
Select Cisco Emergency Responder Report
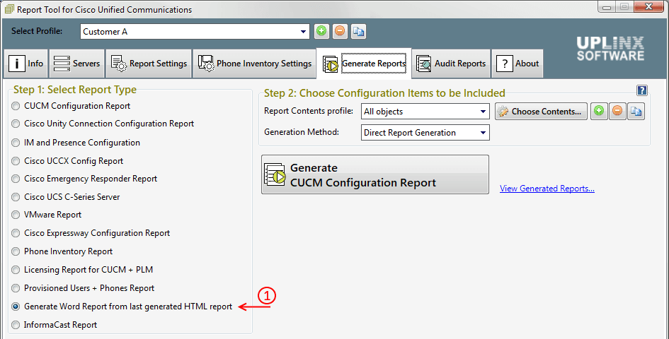(84, 179)
